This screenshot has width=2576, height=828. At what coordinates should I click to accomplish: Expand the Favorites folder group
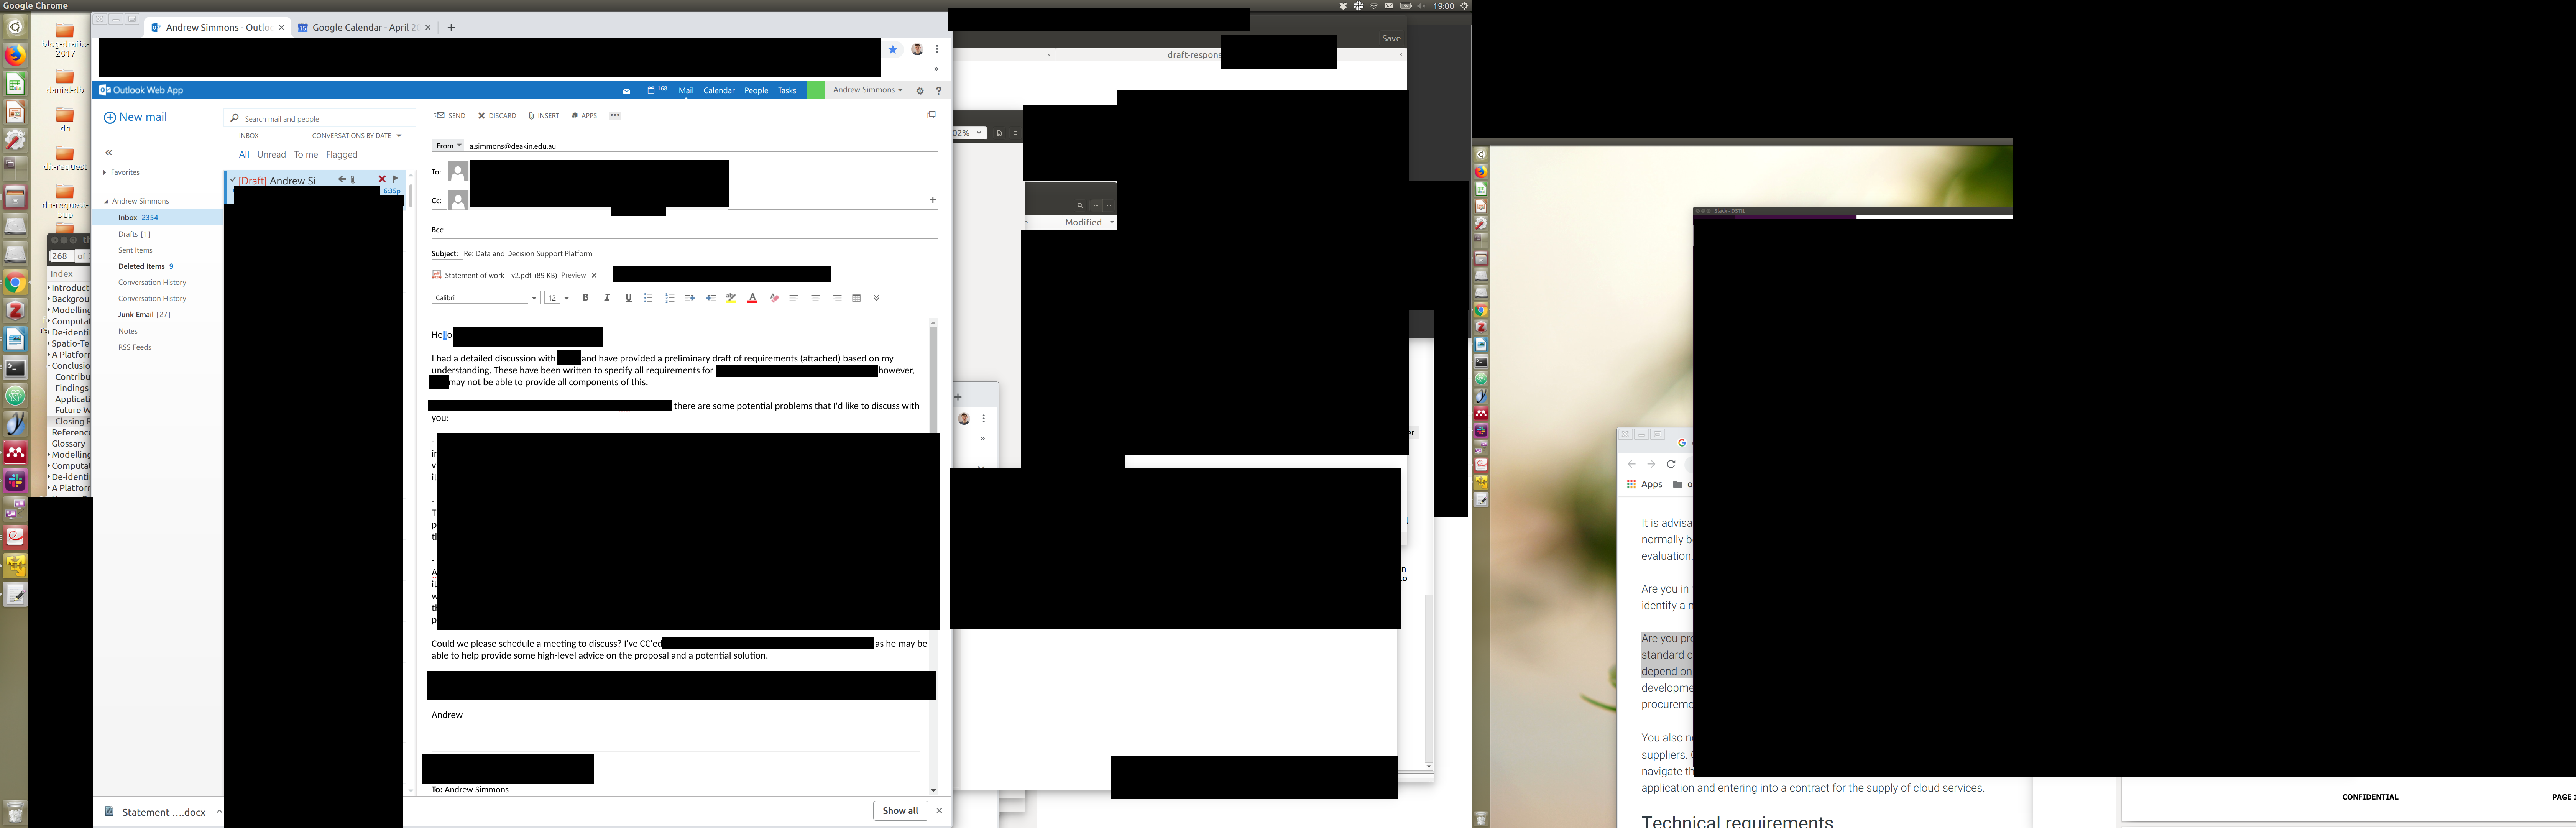(105, 173)
